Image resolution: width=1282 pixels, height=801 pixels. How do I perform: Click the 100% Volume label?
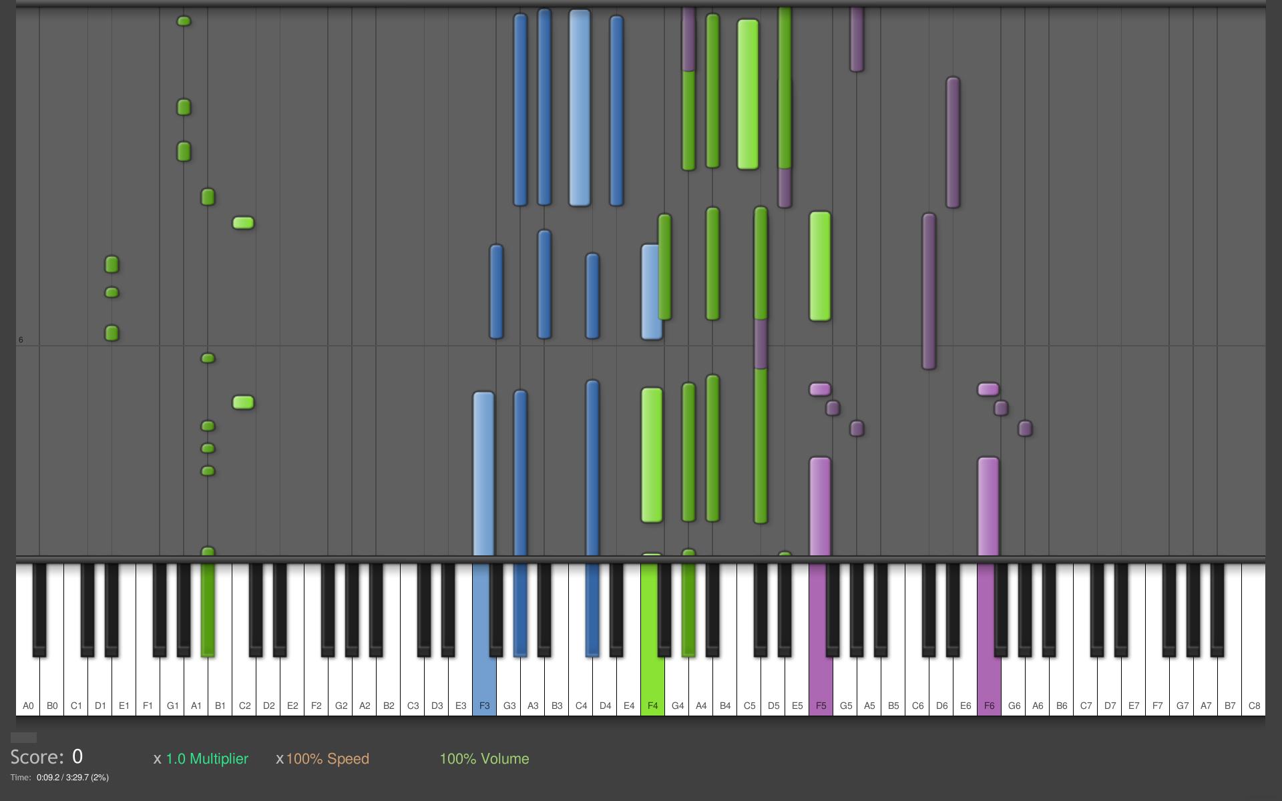(x=484, y=759)
